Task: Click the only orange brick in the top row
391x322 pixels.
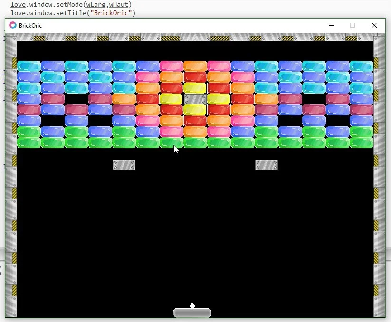Action: point(195,66)
